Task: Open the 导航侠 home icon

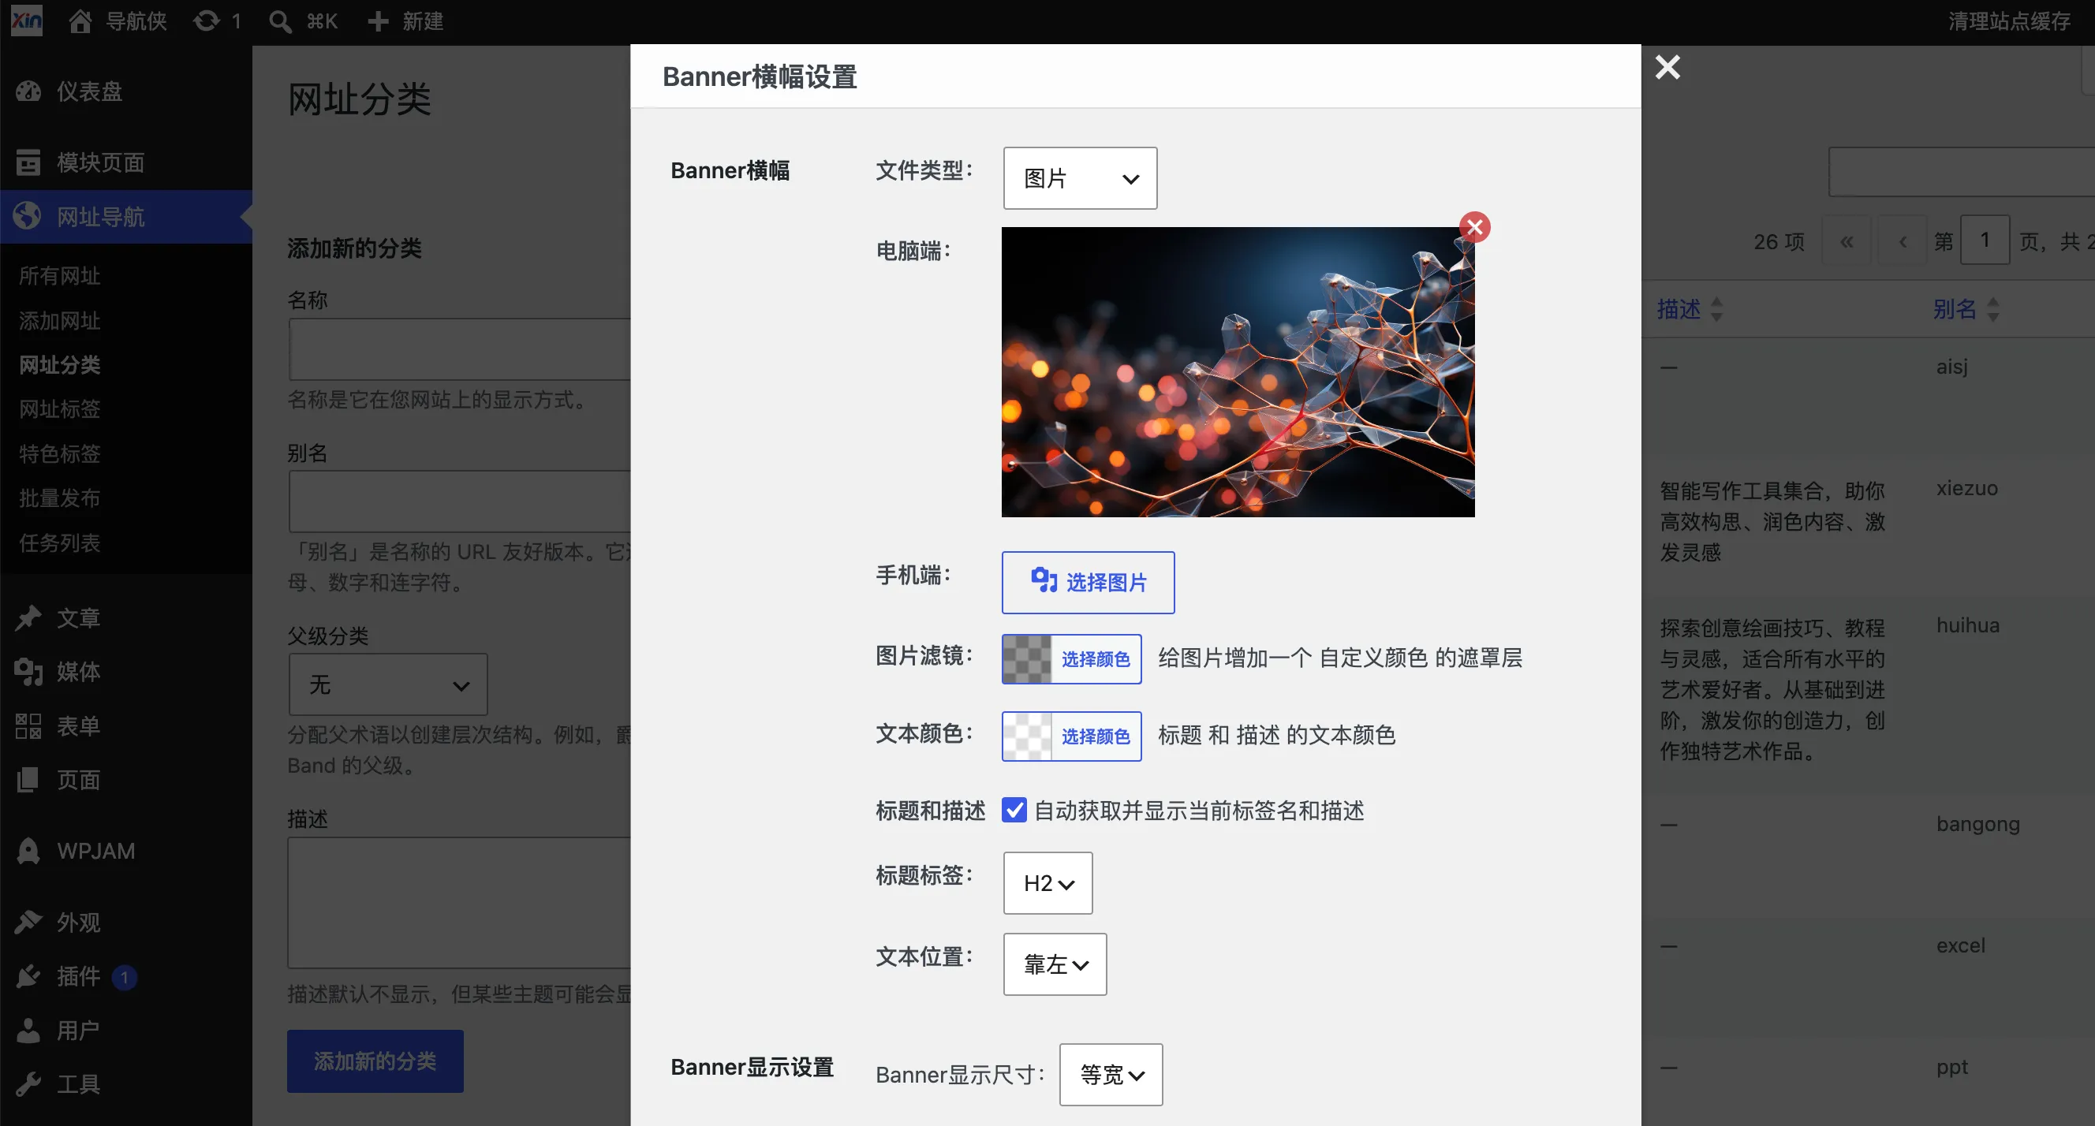Action: (x=80, y=21)
